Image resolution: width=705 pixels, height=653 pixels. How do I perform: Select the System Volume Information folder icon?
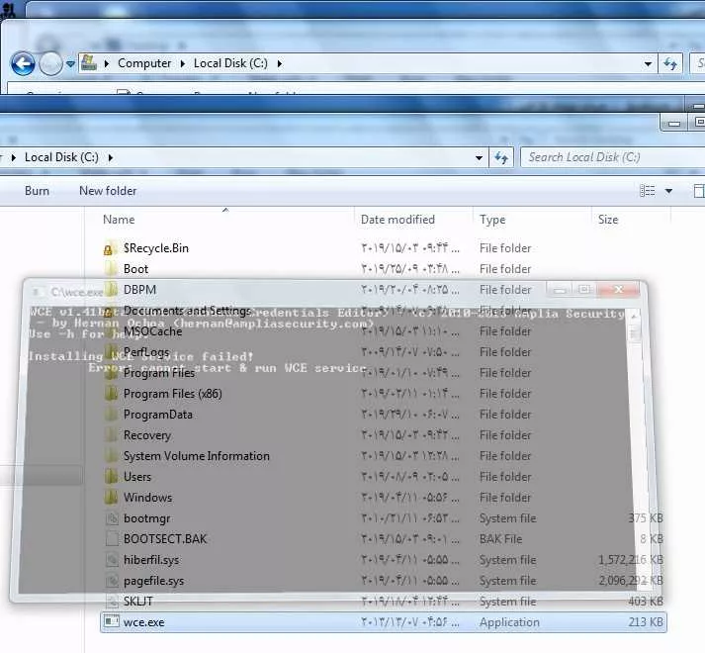click(111, 456)
